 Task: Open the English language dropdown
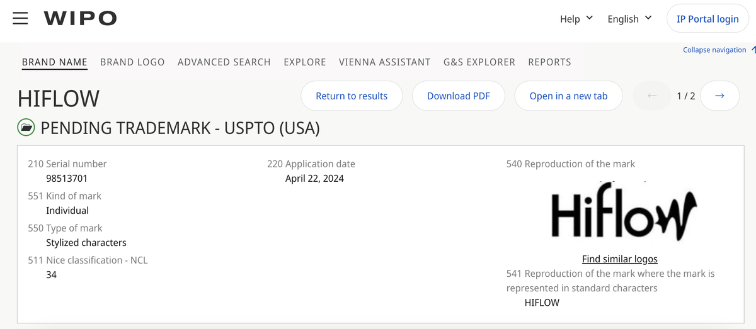[x=629, y=19]
